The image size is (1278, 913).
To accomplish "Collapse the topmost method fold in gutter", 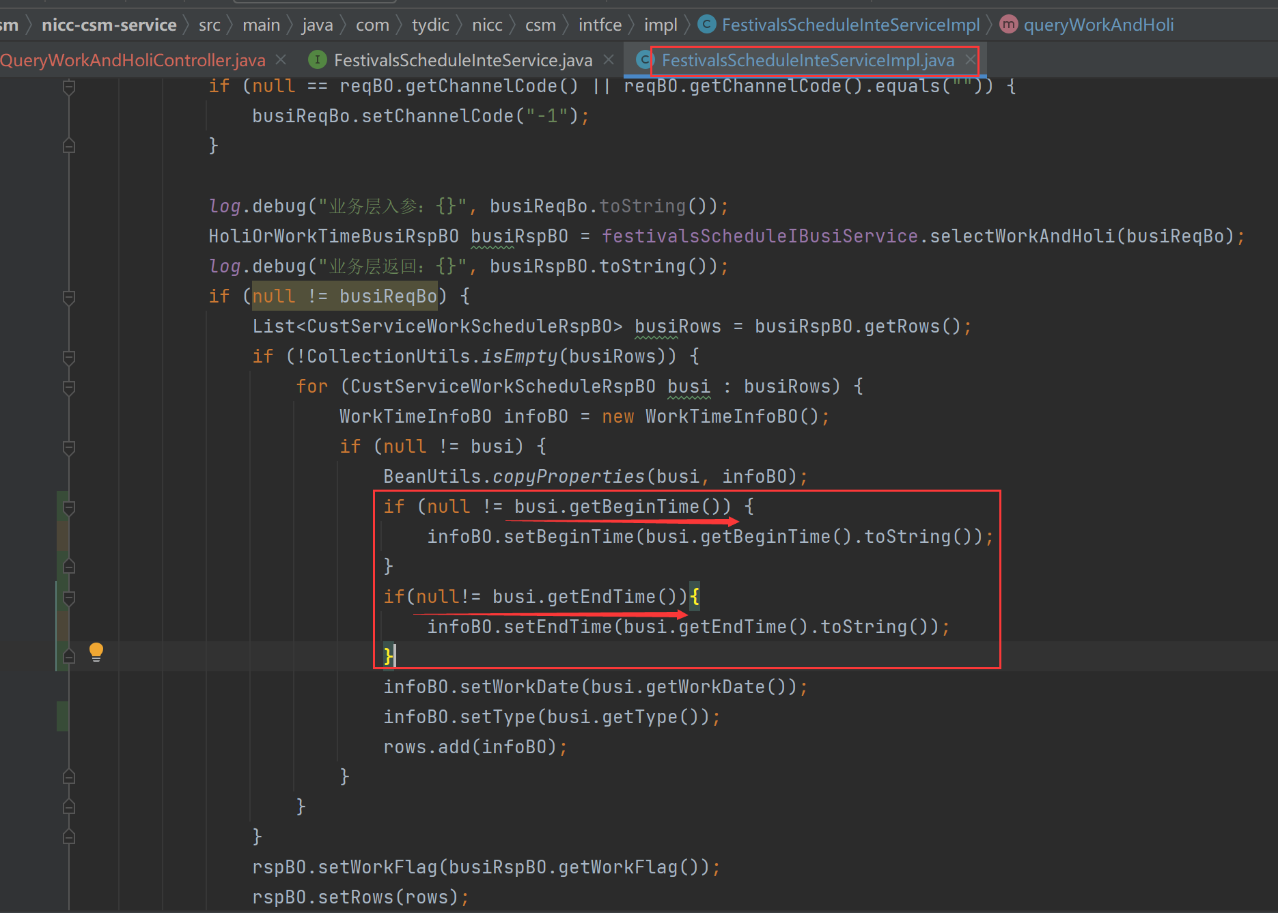I will [x=68, y=86].
